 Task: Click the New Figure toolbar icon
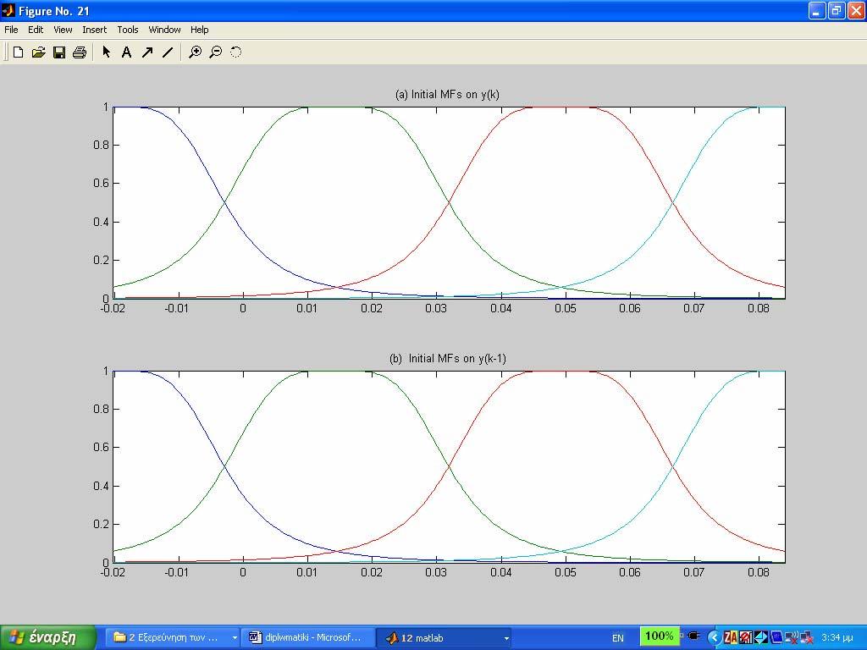[19, 52]
